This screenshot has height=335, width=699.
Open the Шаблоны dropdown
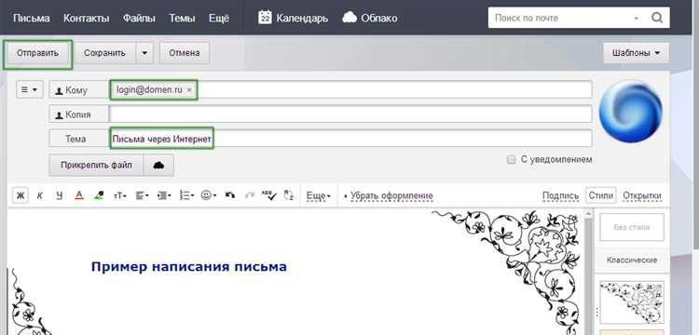637,53
